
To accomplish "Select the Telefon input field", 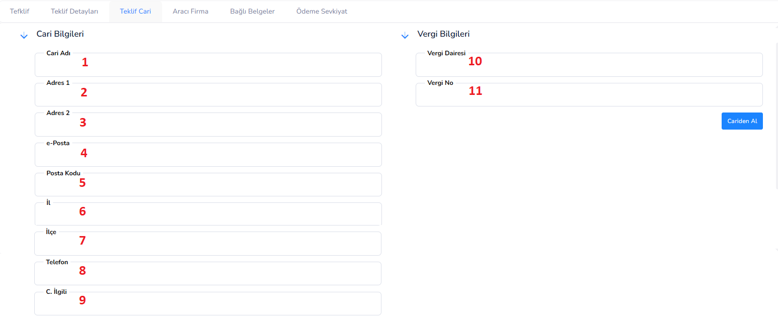I will pos(208,274).
